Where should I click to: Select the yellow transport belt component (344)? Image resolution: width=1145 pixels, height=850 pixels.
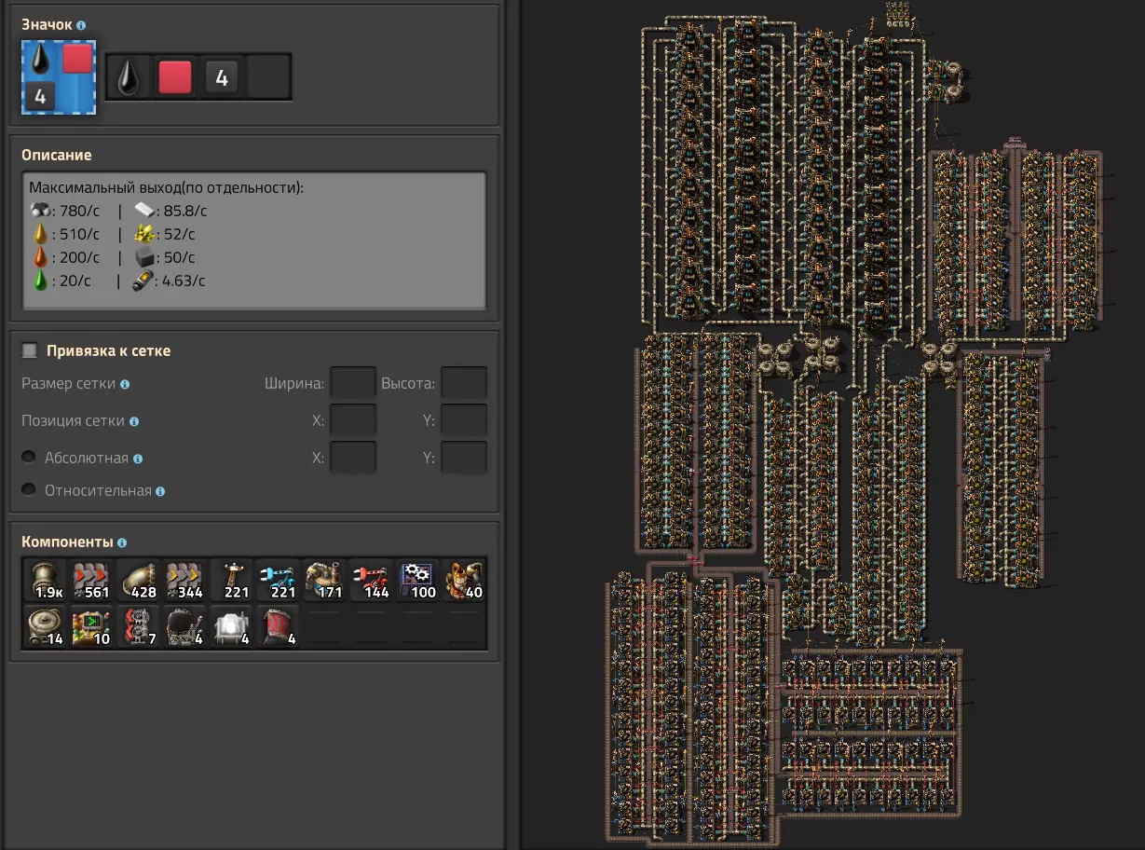tap(184, 580)
